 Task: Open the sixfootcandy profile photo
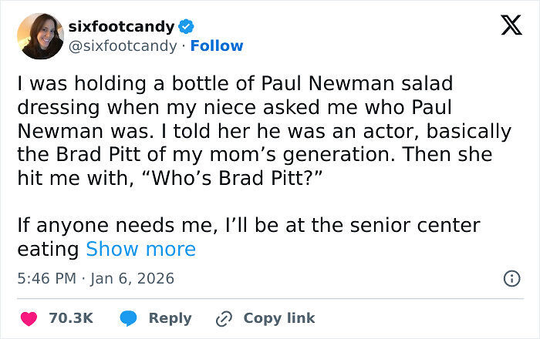click(42, 36)
